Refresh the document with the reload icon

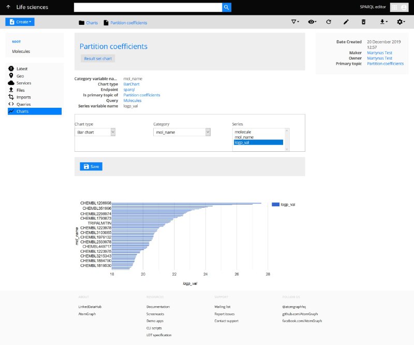328,22
